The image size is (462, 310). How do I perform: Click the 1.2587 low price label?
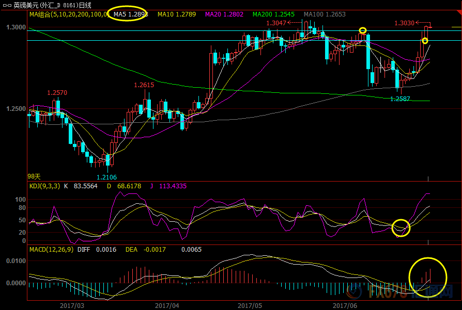click(400, 99)
